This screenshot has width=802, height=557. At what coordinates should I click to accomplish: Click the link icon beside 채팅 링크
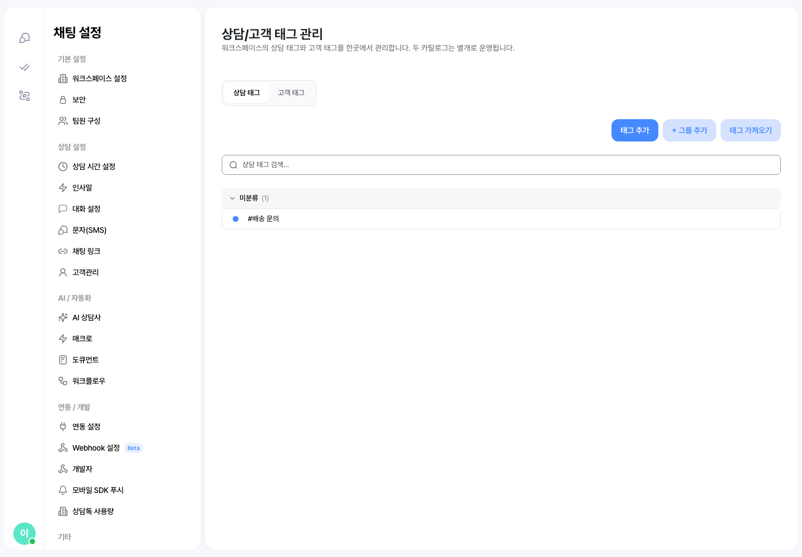(x=63, y=251)
